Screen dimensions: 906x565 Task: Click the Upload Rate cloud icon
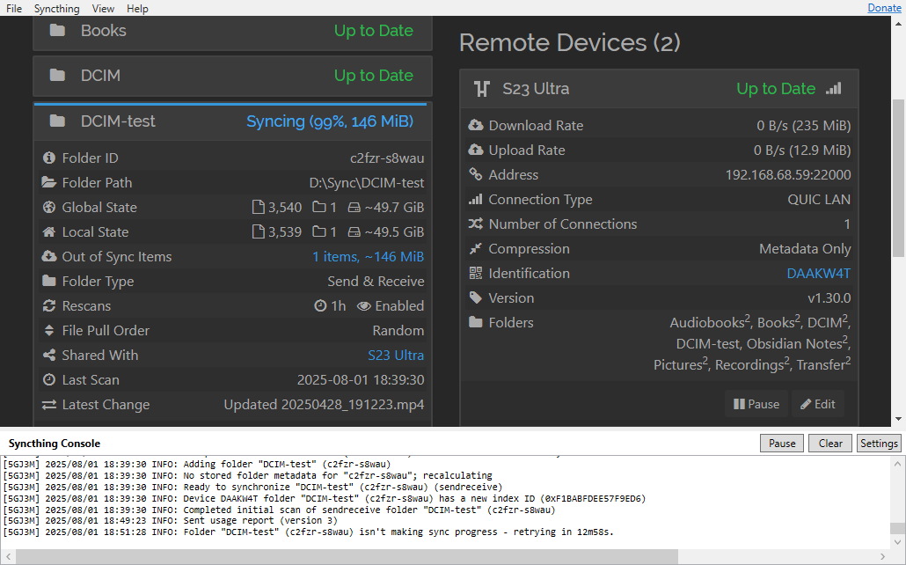point(476,150)
